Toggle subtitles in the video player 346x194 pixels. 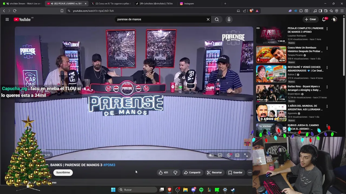220,155
